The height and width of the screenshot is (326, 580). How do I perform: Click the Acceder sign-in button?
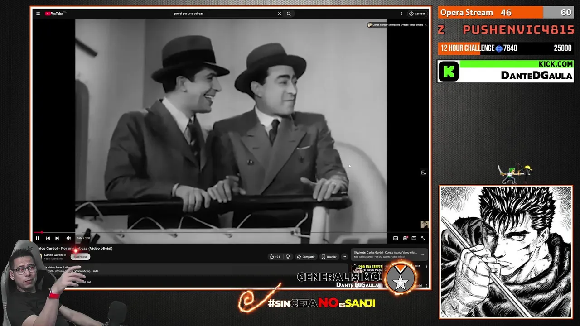(x=417, y=14)
